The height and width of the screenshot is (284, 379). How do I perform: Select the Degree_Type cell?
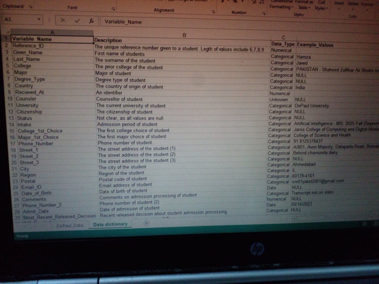(54, 79)
